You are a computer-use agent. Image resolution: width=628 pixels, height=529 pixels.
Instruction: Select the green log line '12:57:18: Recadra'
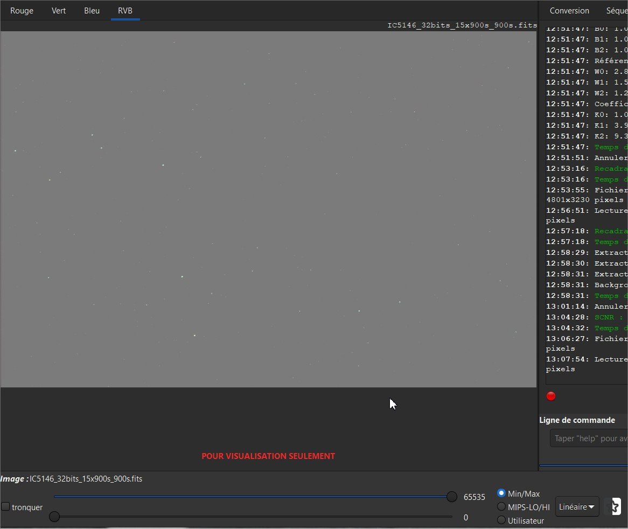[587, 231]
